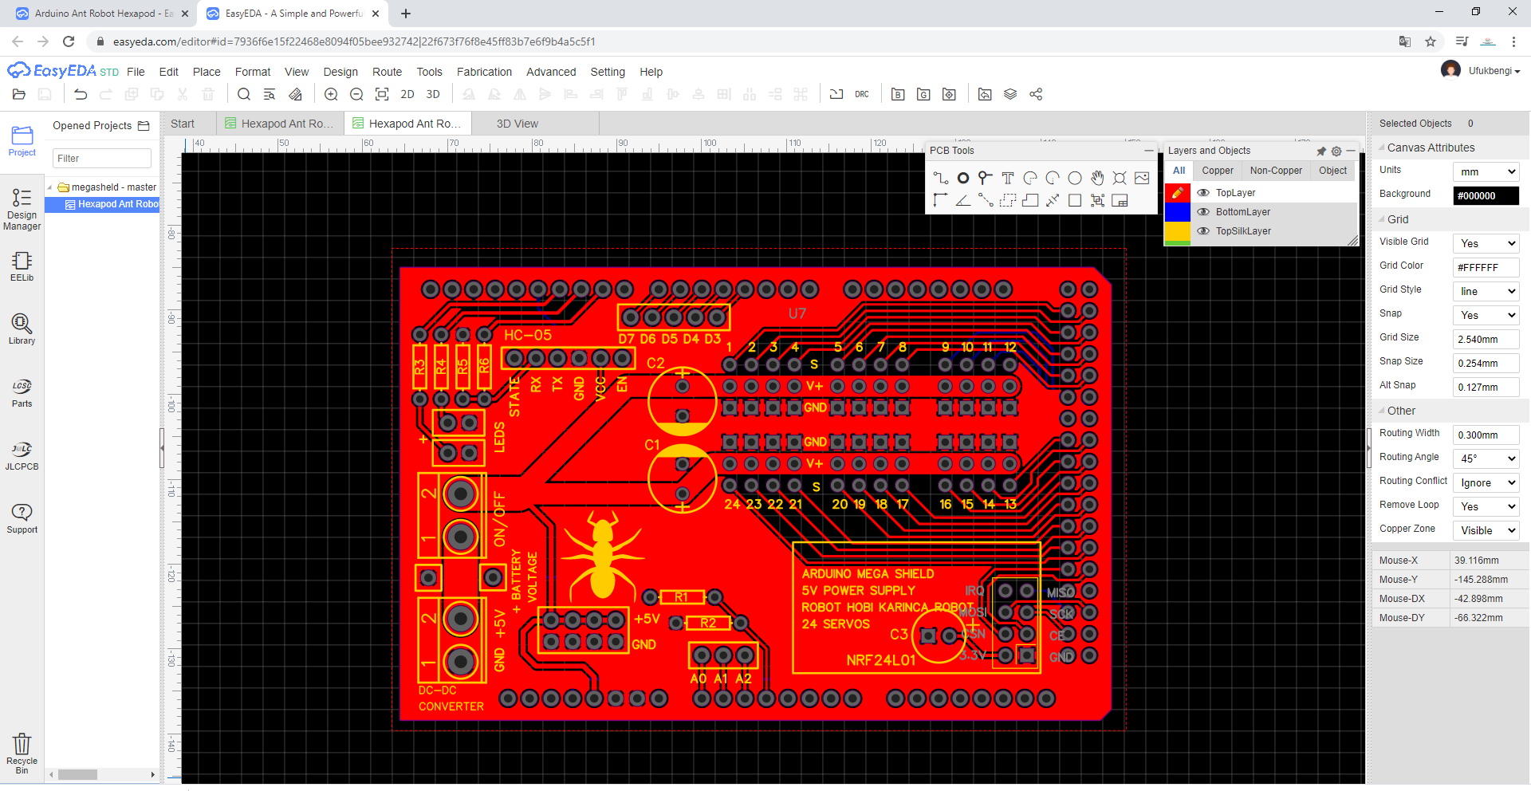Expand the Grid Style dropdown
The height and width of the screenshot is (791, 1531).
1486,291
